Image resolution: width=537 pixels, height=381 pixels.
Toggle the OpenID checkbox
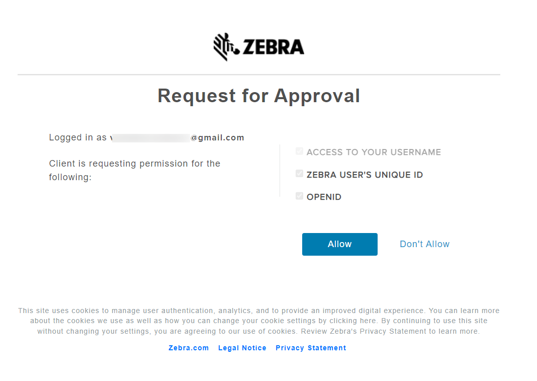pyautogui.click(x=299, y=196)
